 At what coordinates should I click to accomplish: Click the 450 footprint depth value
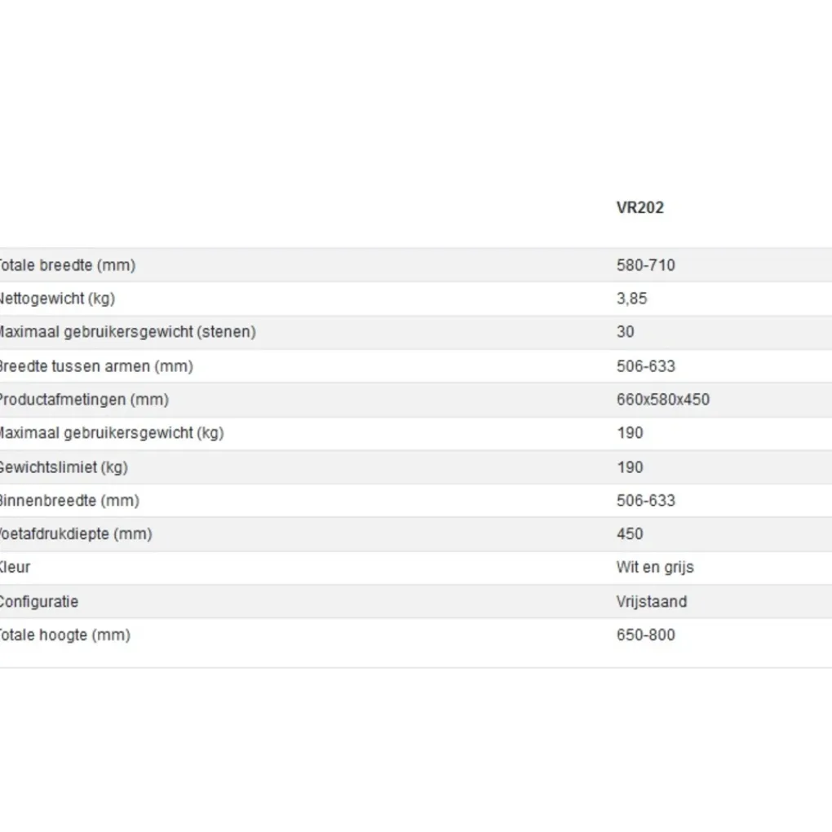pyautogui.click(x=630, y=534)
